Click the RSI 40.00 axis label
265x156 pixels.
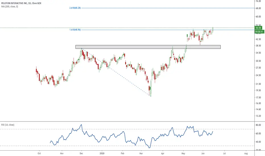258,142
